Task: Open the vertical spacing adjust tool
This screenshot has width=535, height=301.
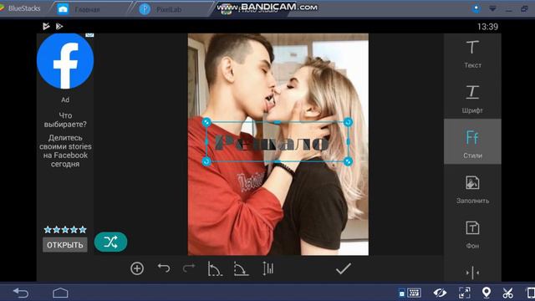Action: [x=267, y=268]
